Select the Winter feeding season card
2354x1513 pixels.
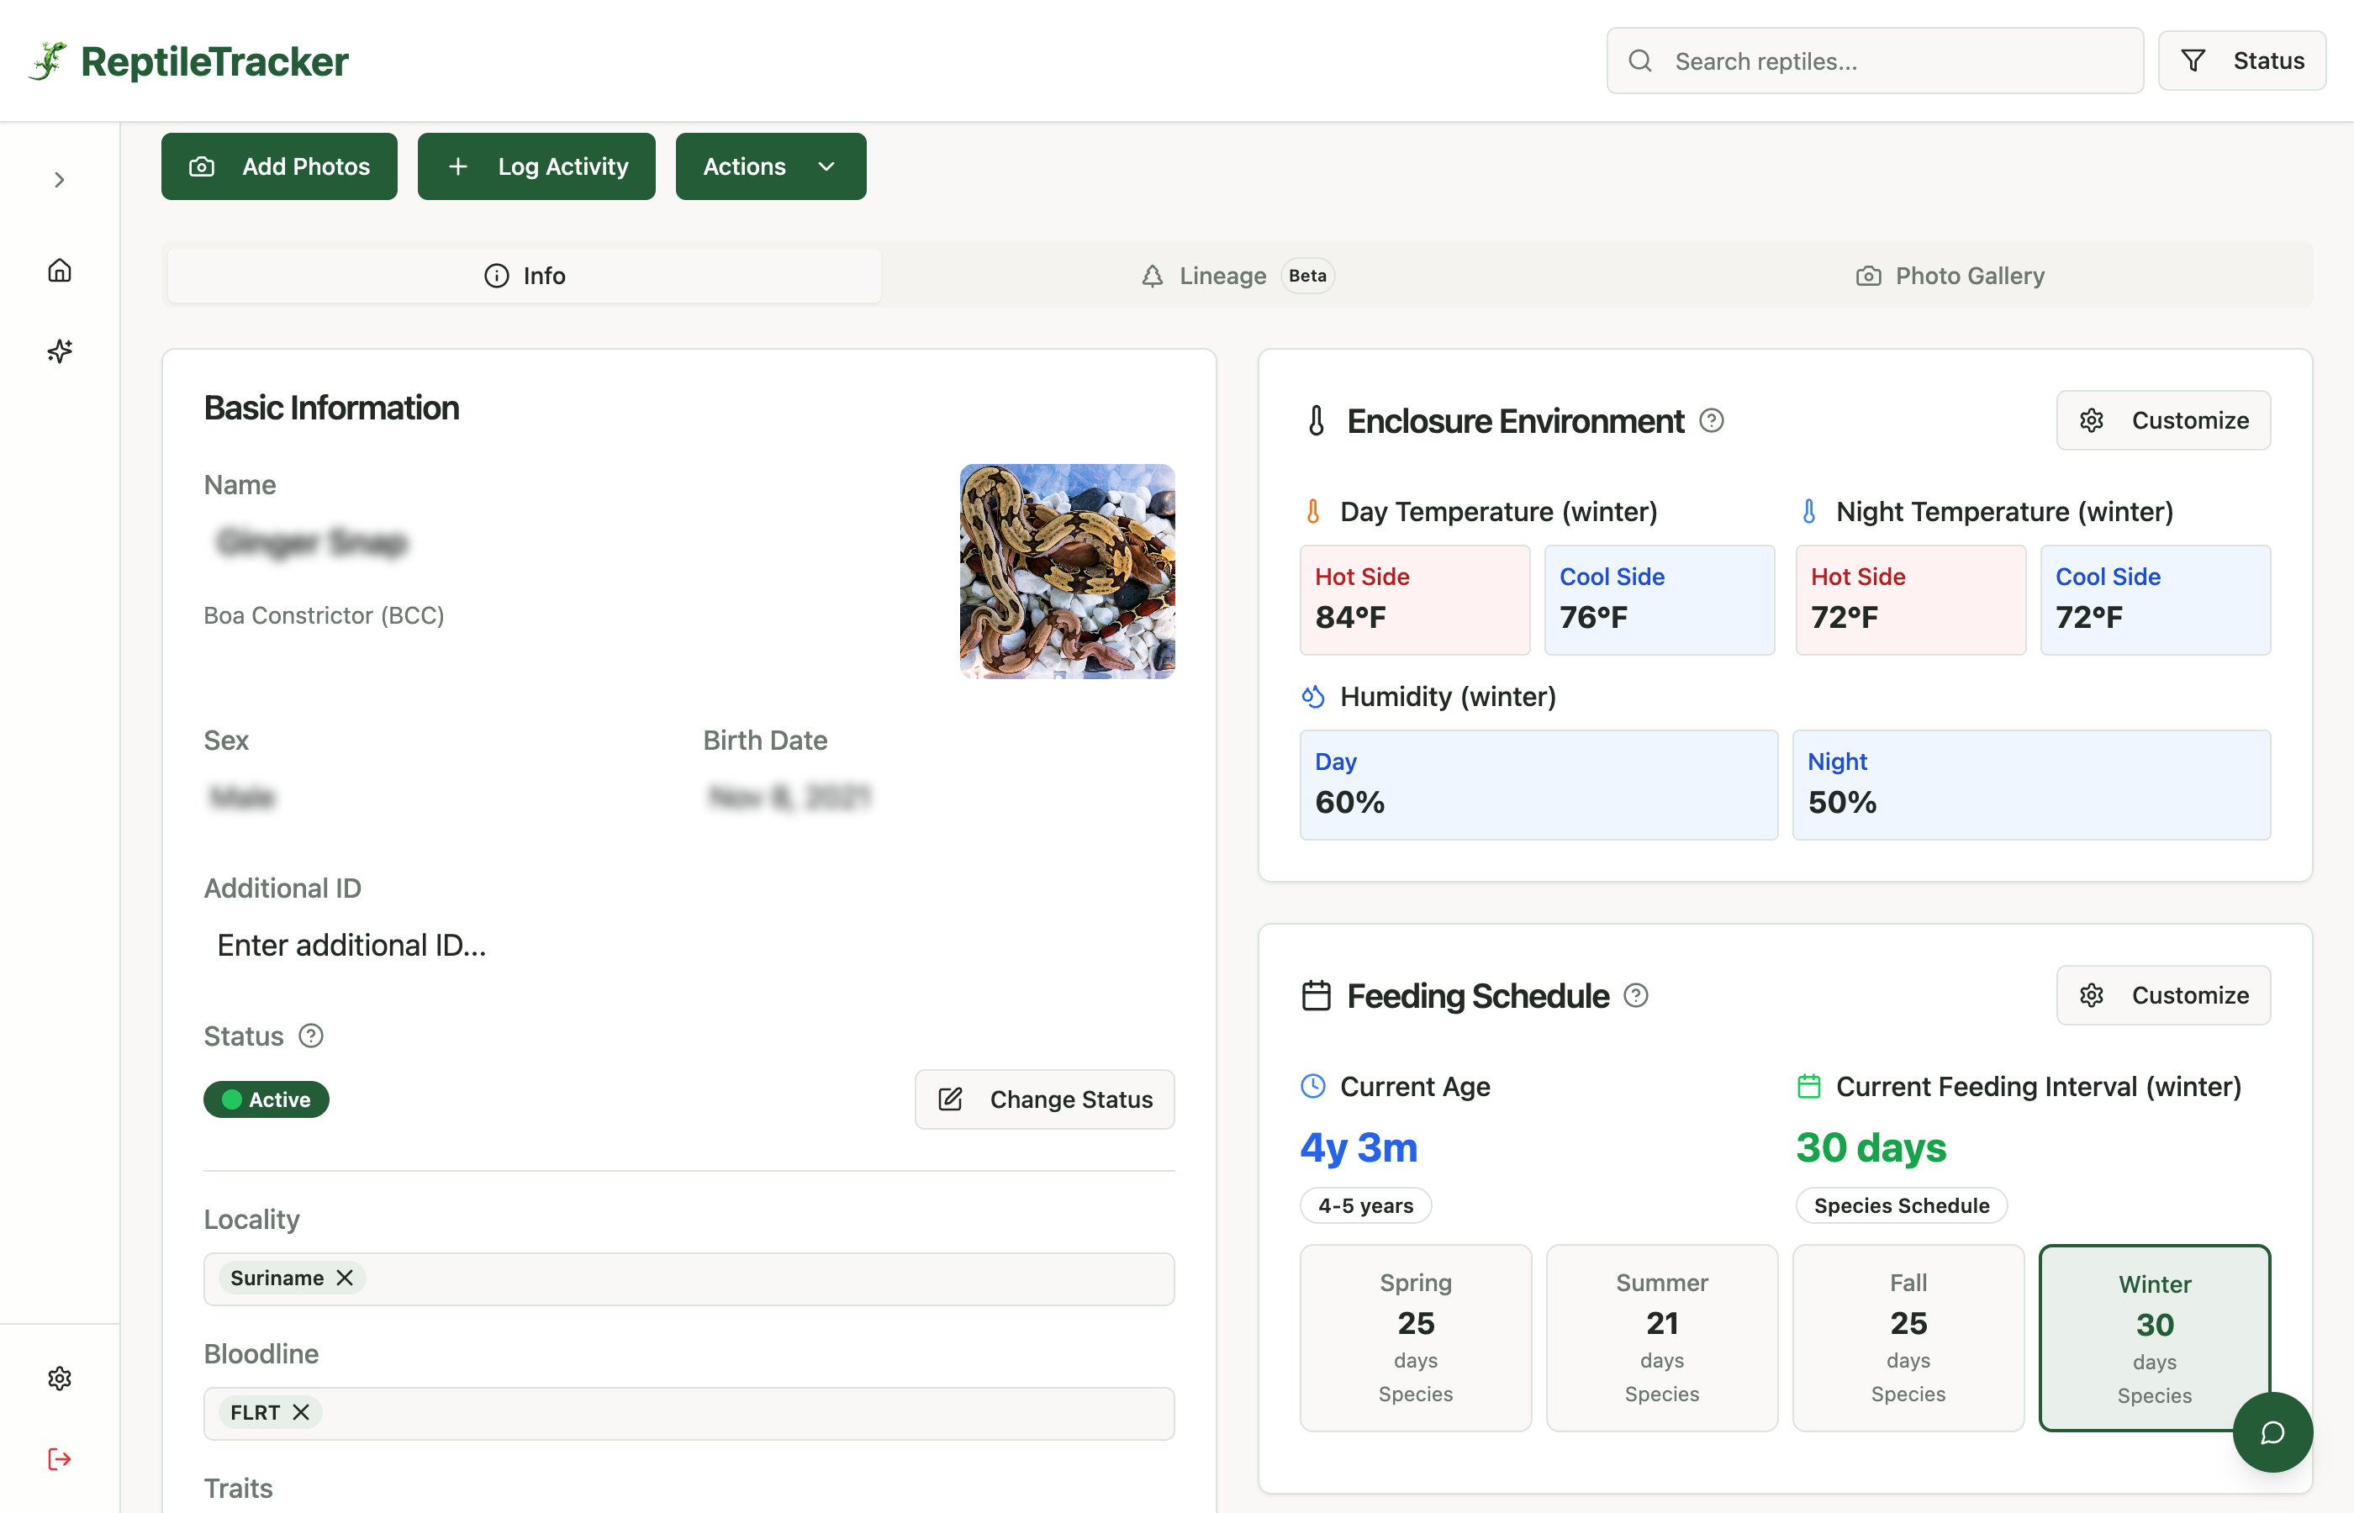2154,1338
